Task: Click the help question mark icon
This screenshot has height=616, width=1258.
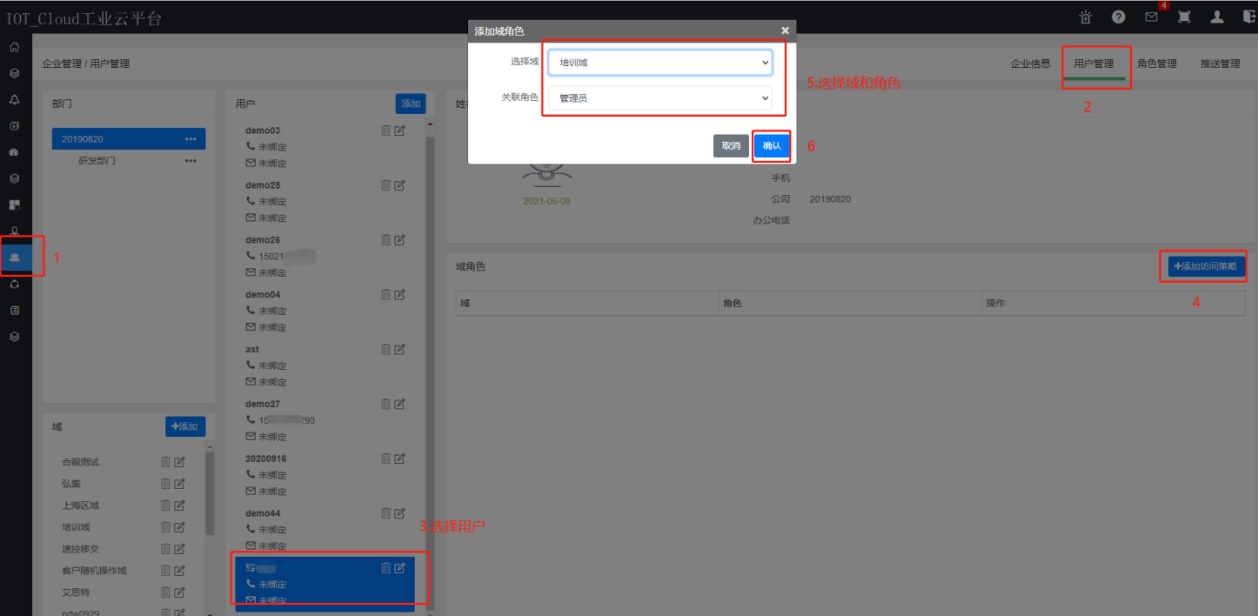Action: (1118, 18)
